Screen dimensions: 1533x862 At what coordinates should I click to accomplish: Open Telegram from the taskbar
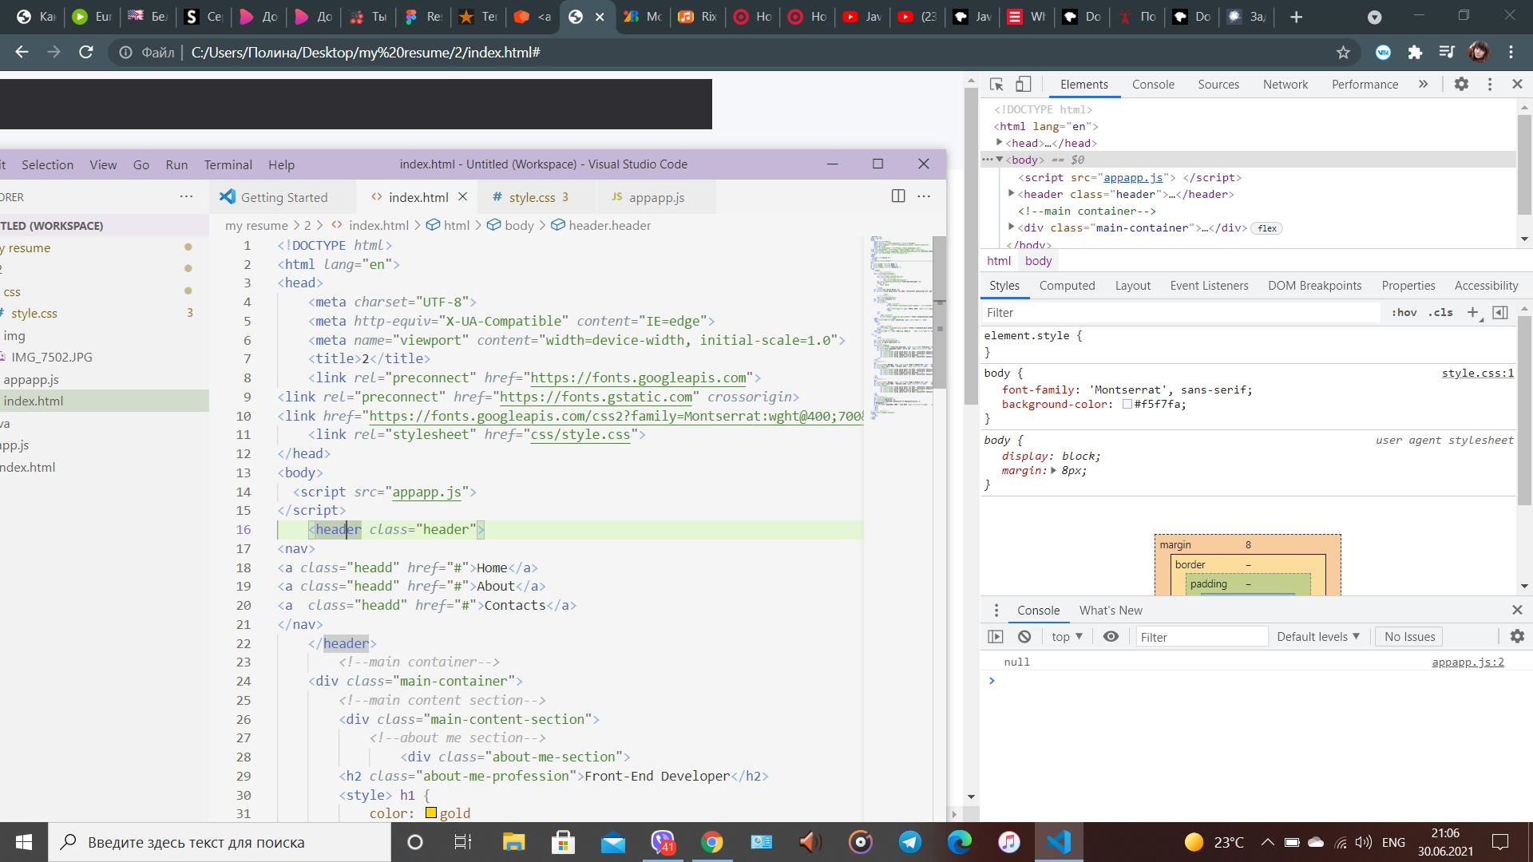909,842
